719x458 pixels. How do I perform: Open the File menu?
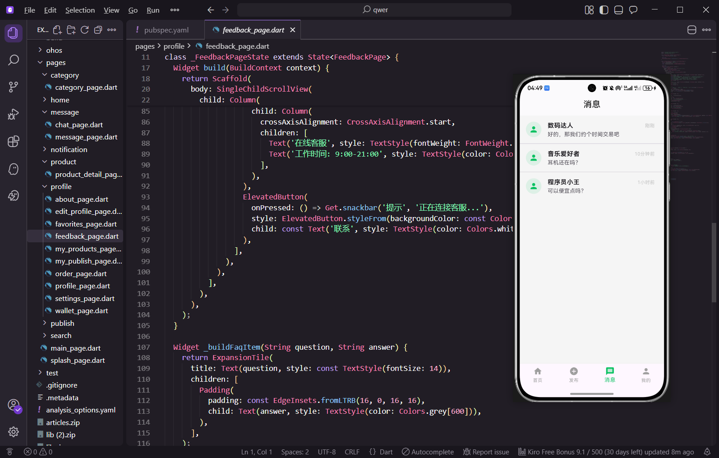pos(30,10)
